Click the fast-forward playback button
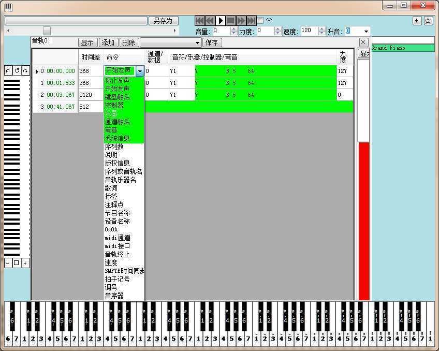The height and width of the screenshot is (351, 439). pos(241,20)
